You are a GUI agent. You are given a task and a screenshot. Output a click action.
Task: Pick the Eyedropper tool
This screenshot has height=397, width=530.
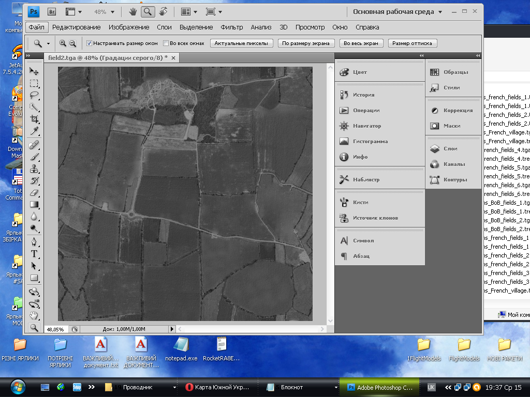pyautogui.click(x=34, y=130)
